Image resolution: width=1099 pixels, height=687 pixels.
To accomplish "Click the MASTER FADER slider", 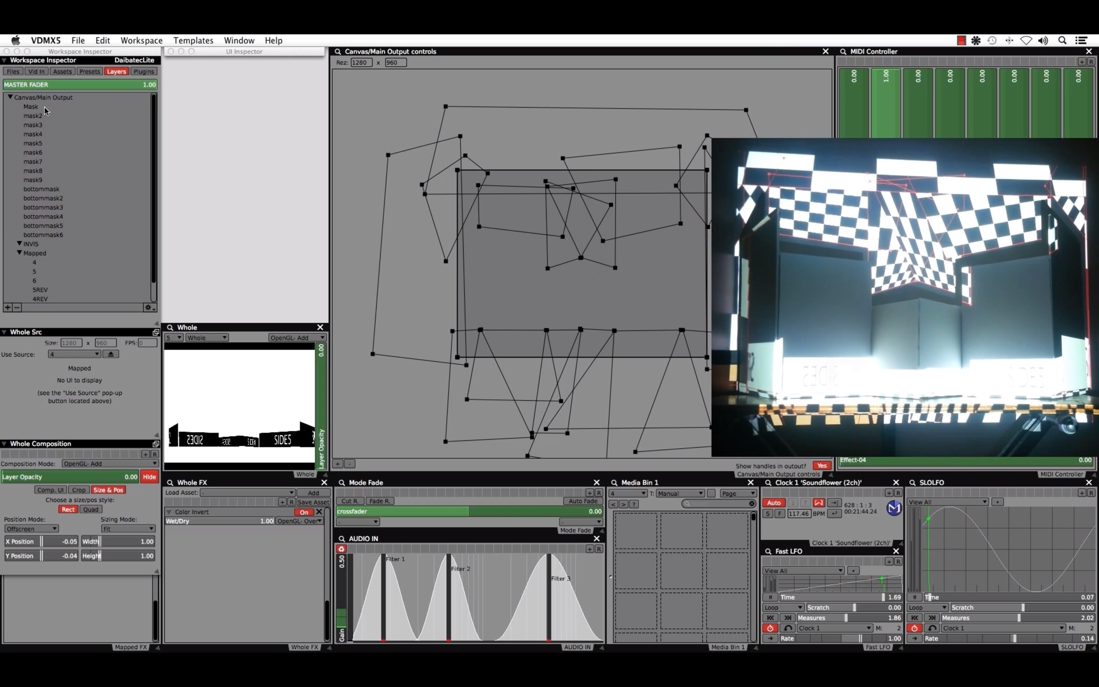I will [x=80, y=84].
